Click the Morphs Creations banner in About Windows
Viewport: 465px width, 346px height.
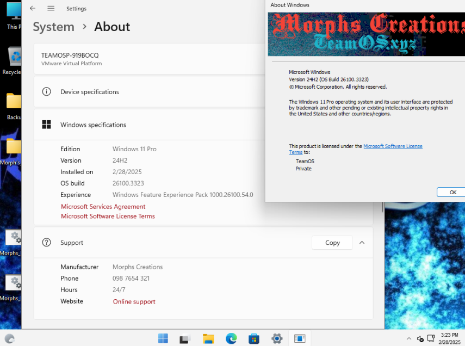tap(366, 34)
